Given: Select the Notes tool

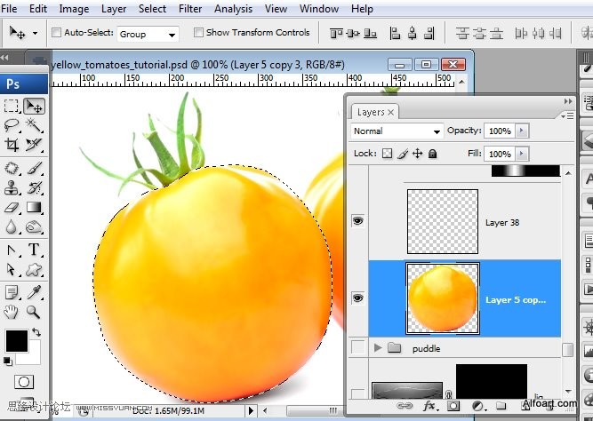Looking at the screenshot, I should [x=12, y=292].
